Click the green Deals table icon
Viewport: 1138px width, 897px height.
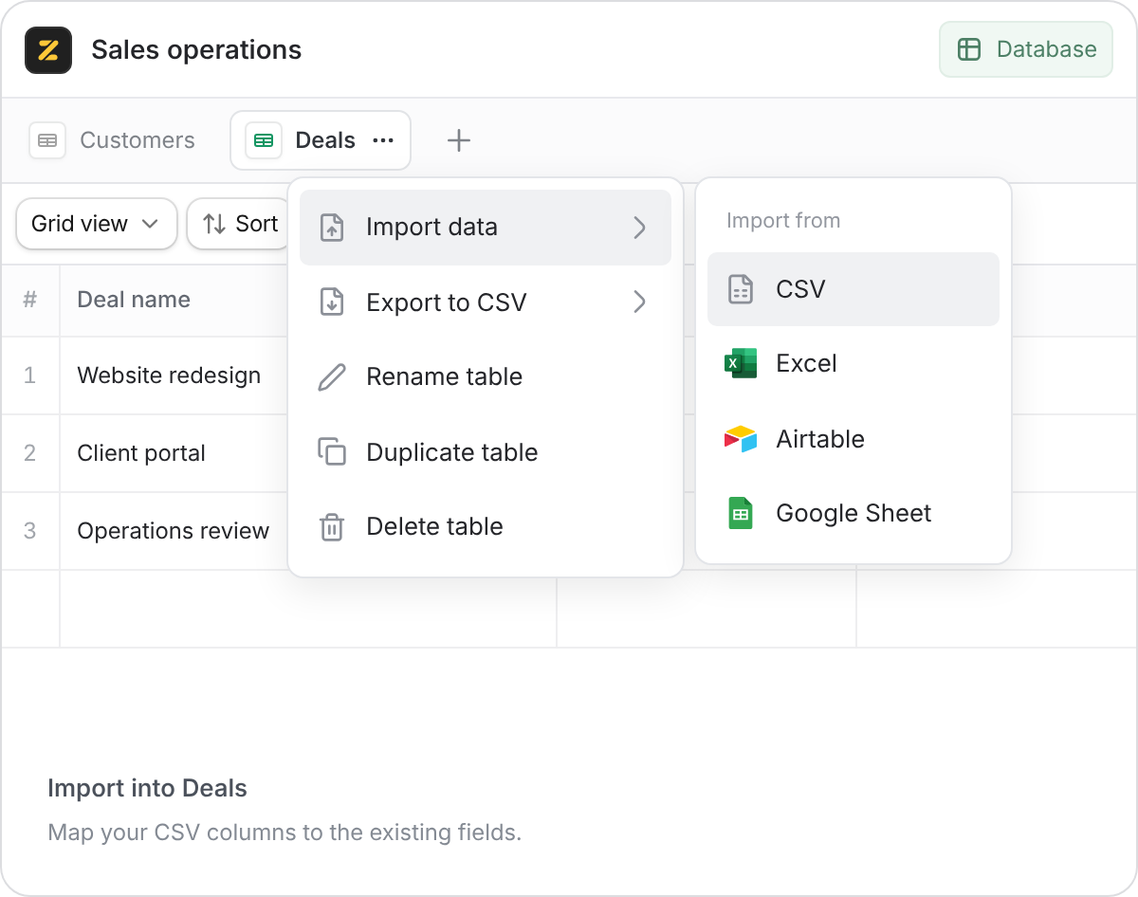click(x=264, y=140)
